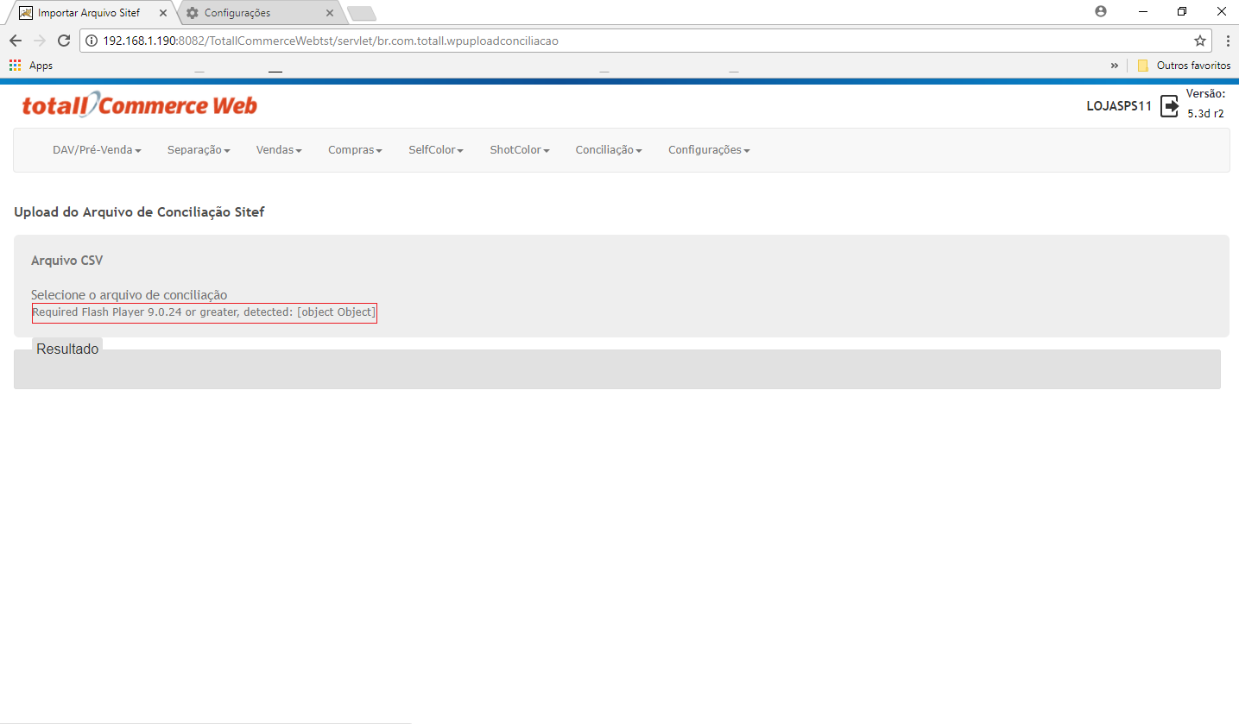The height and width of the screenshot is (724, 1239).
Task: Select the Importar Arquivo Sitef tab
Action: [89, 13]
